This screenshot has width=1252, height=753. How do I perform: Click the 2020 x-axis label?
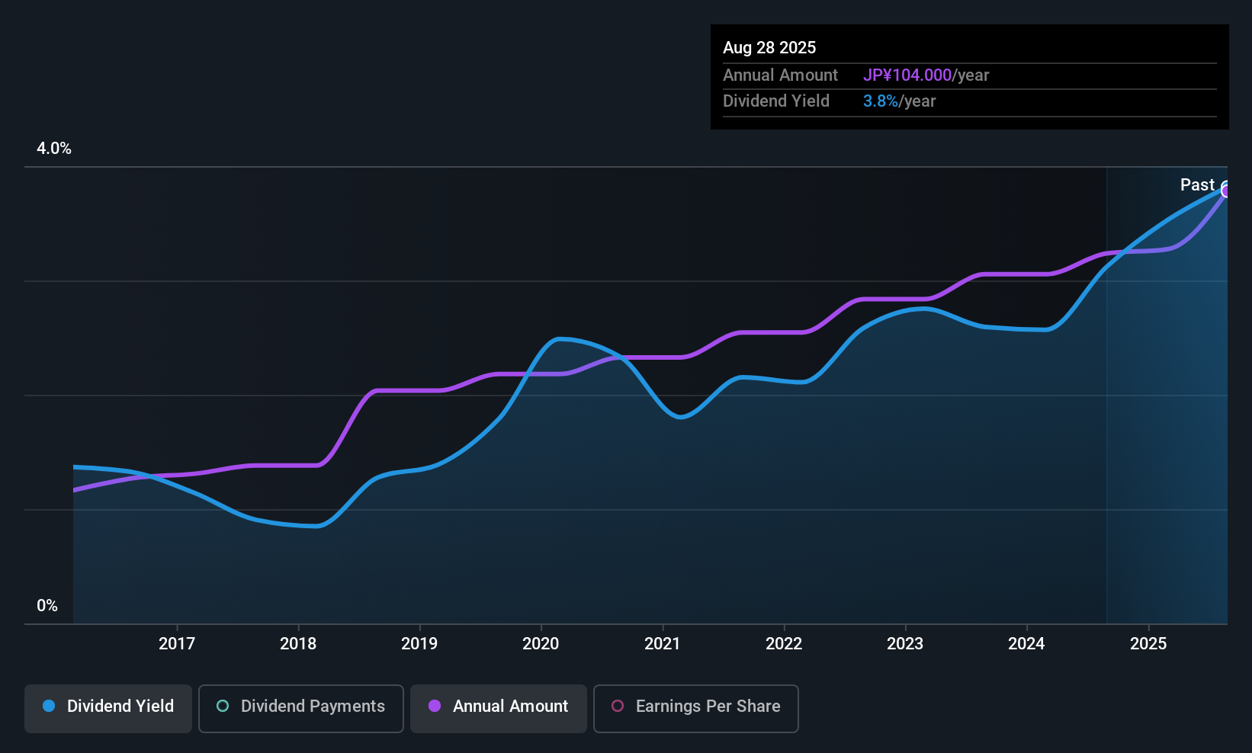[x=541, y=644]
